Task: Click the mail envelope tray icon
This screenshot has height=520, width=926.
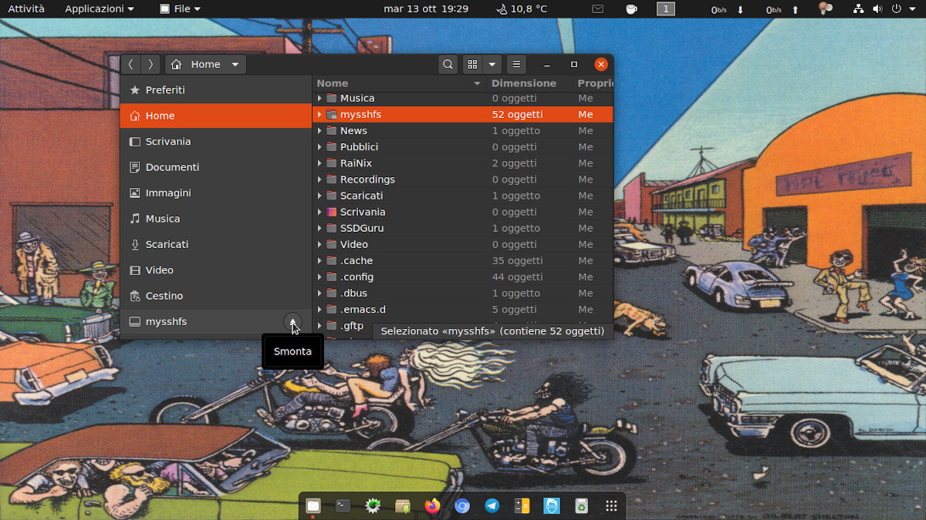Action: (598, 9)
